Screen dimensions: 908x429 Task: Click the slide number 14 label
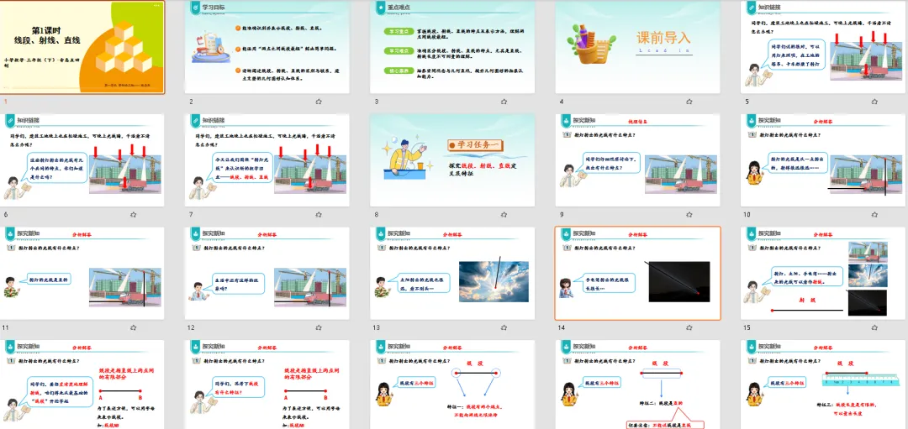[563, 327]
